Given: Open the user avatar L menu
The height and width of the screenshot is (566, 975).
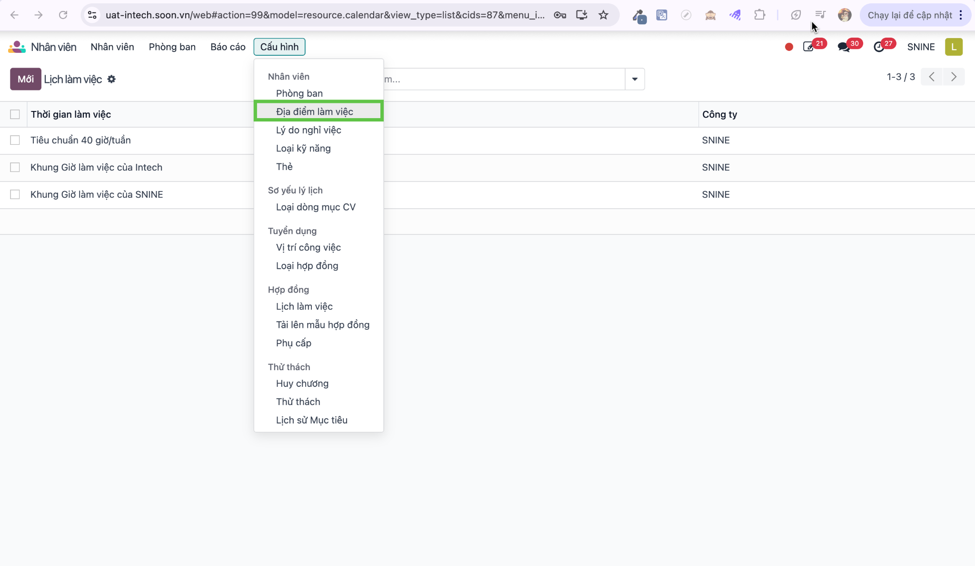Looking at the screenshot, I should click(954, 47).
